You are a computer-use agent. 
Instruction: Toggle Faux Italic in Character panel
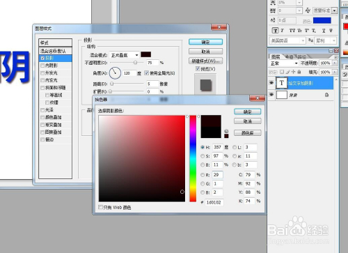pyautogui.click(x=283, y=31)
